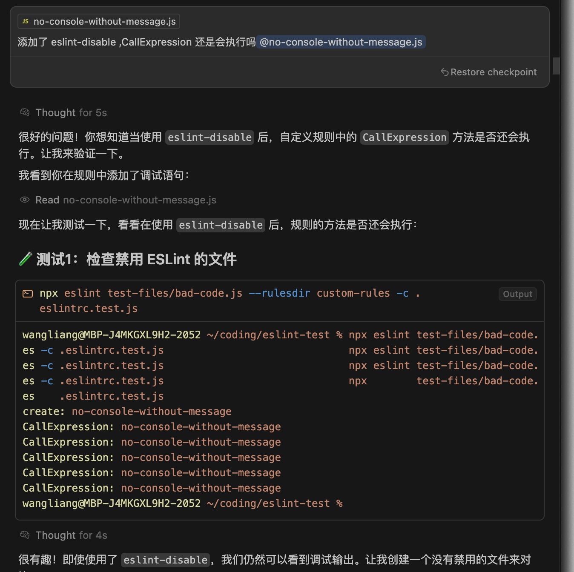
Task: Select the CallExpression inline code chip
Action: click(404, 137)
